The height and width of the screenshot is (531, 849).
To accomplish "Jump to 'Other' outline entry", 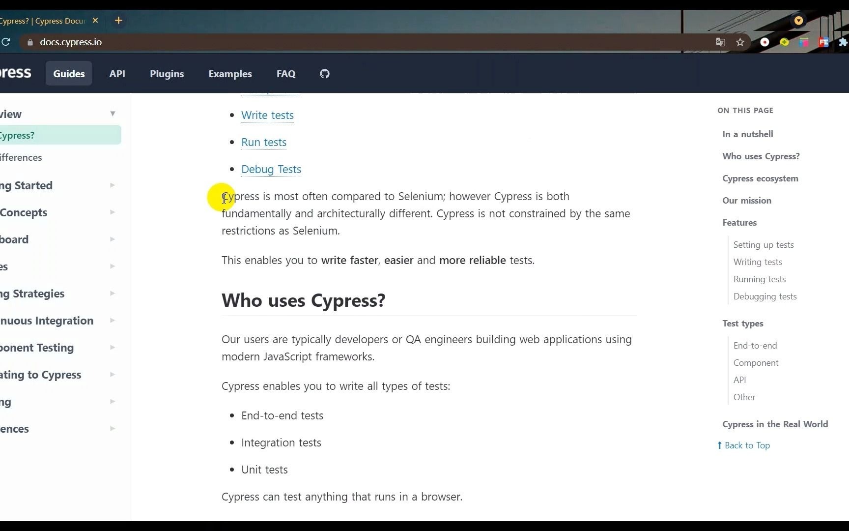I will coord(744,397).
